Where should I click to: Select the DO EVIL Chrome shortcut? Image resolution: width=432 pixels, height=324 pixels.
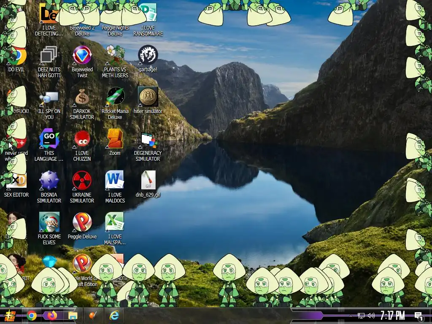coord(16,59)
